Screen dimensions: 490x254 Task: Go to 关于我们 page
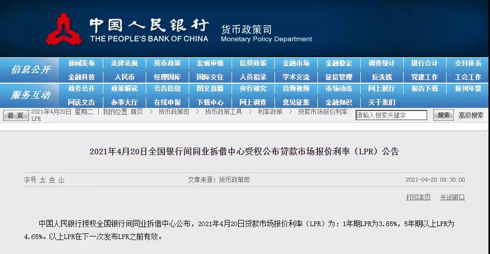tap(381, 102)
